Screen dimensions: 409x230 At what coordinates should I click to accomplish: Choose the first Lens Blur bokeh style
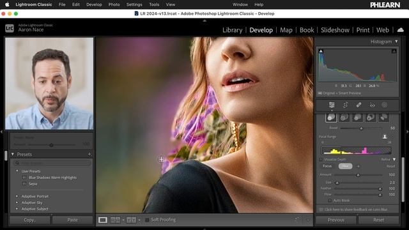click(331, 118)
